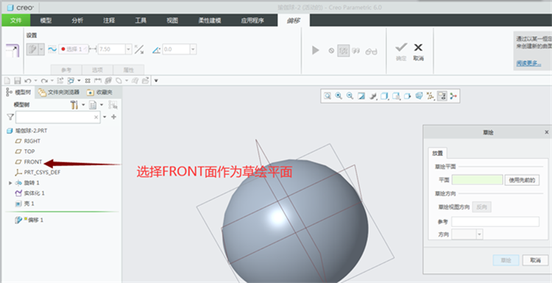The height and width of the screenshot is (283, 552).
Task: Toggle the unattached preview icon
Action: click(x=343, y=51)
